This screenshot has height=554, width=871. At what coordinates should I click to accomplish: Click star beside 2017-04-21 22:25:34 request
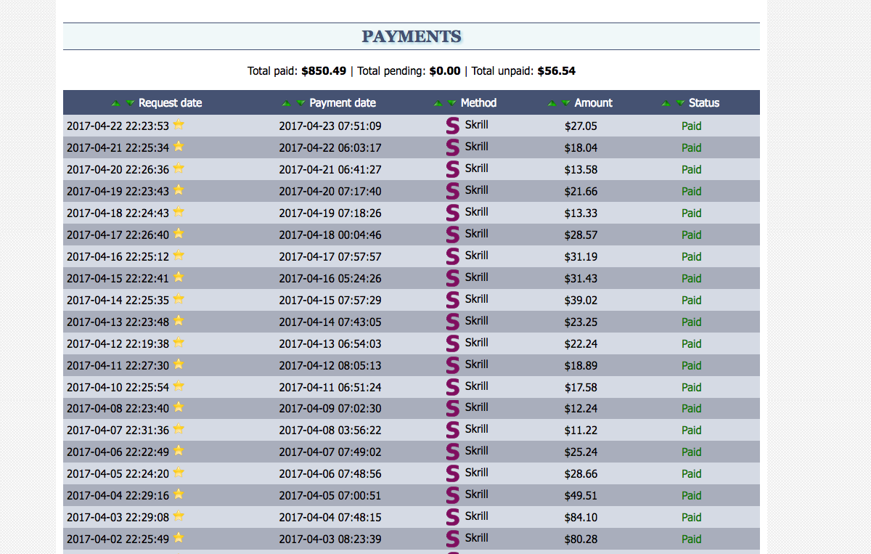pos(179,146)
